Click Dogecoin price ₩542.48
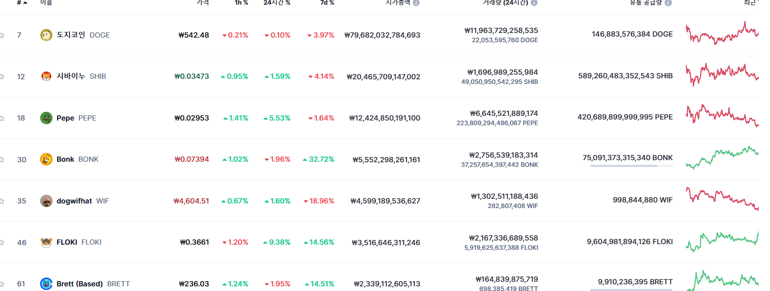The width and height of the screenshot is (770, 291). pyautogui.click(x=194, y=35)
